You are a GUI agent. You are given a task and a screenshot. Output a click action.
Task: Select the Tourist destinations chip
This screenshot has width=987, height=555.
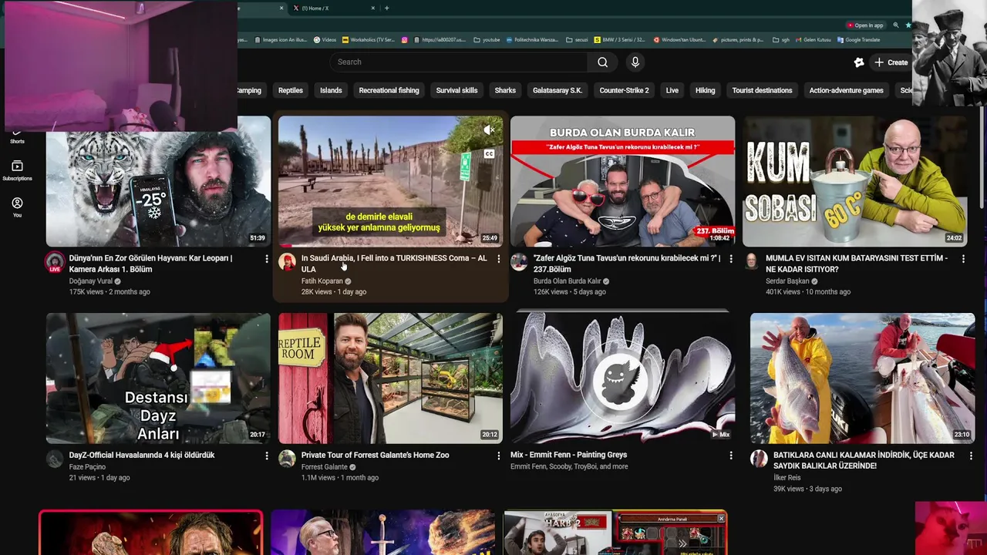pos(762,90)
